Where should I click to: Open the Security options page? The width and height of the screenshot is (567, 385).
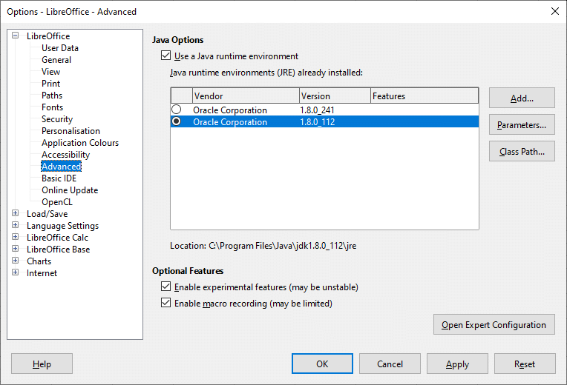[x=57, y=119]
